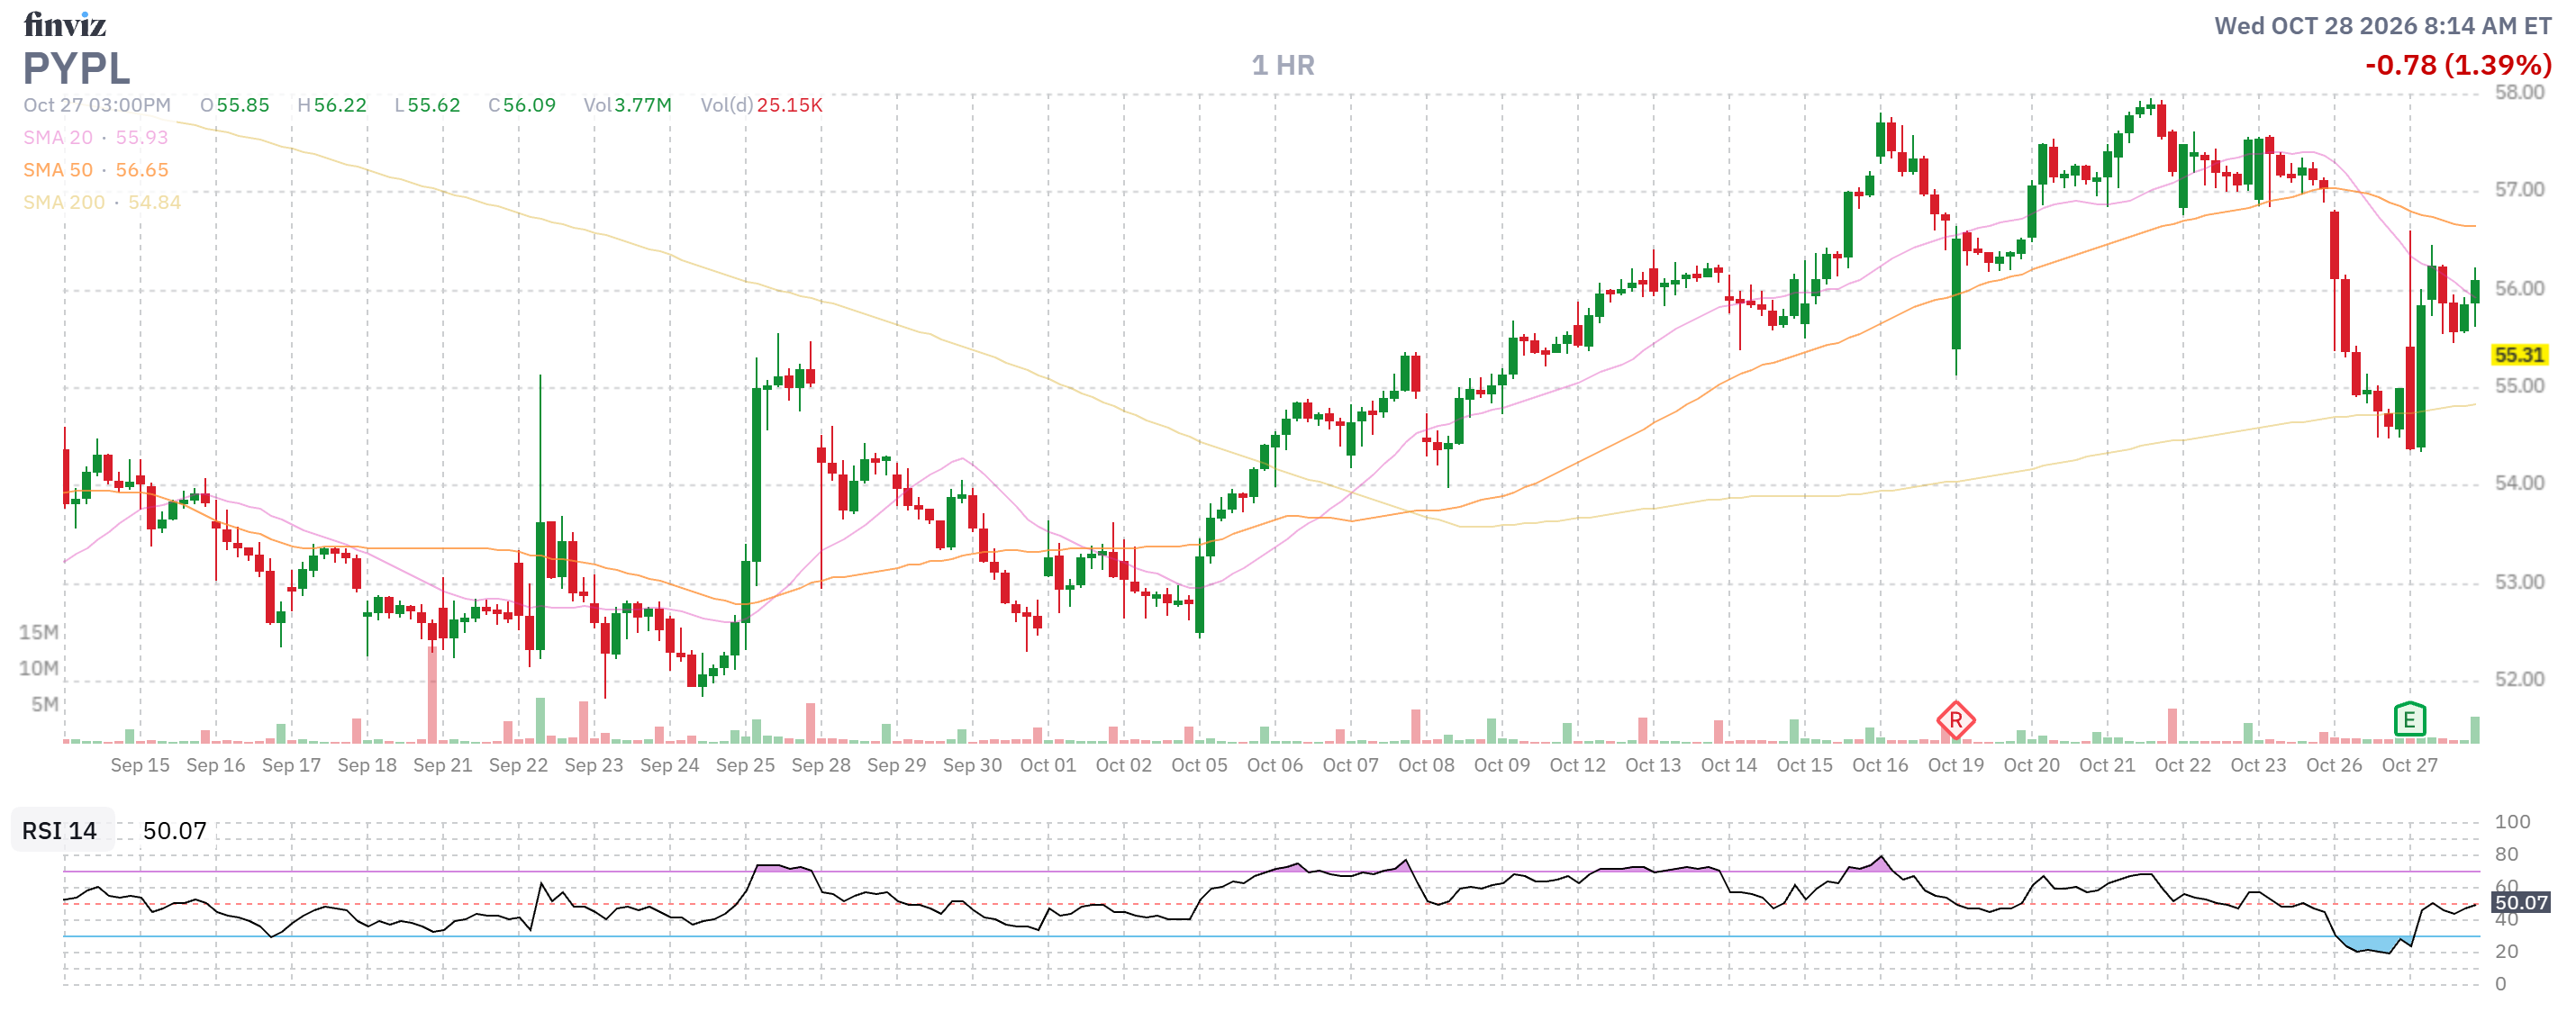The image size is (2576, 1012).
Task: Click the Vol 3.77M value
Action: tap(643, 105)
